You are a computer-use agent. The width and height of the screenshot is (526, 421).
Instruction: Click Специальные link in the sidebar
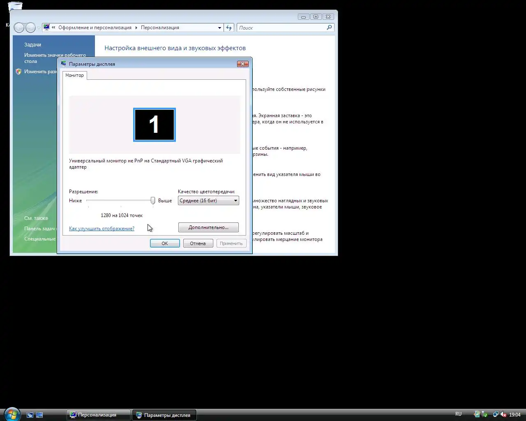(x=40, y=239)
